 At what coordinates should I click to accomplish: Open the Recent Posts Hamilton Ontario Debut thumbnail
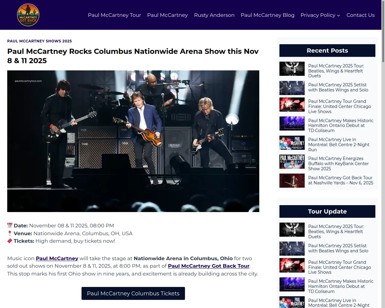(292, 123)
